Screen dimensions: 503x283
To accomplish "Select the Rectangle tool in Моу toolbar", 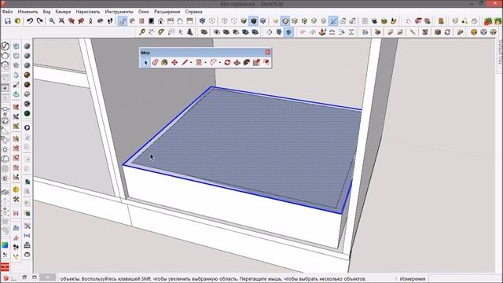I will pyautogui.click(x=199, y=63).
